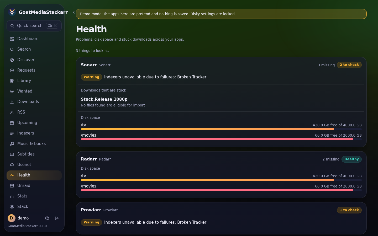Click the '3 missing' text in Sonarr

point(326,65)
